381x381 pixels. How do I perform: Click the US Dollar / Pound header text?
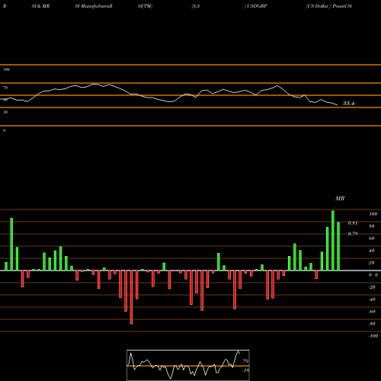click(x=329, y=6)
